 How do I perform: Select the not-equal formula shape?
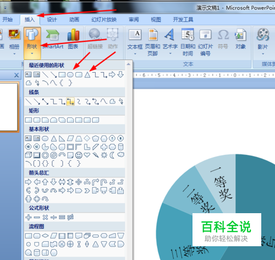70,218
